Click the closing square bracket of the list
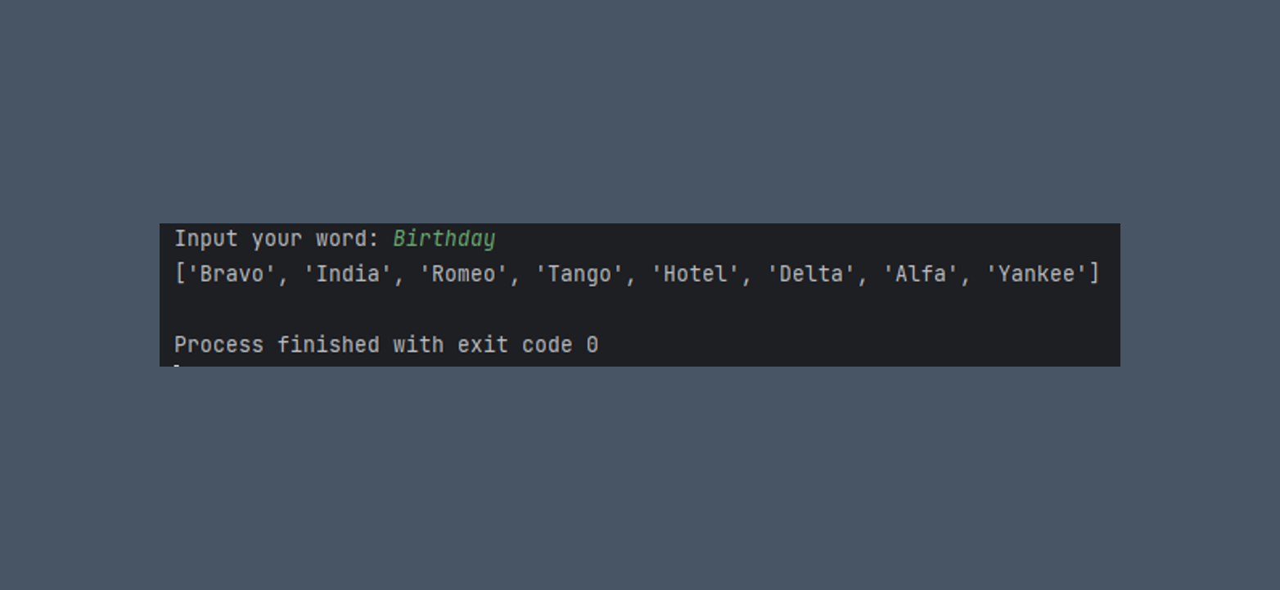Screen dimensions: 1280x590 [x=1094, y=274]
